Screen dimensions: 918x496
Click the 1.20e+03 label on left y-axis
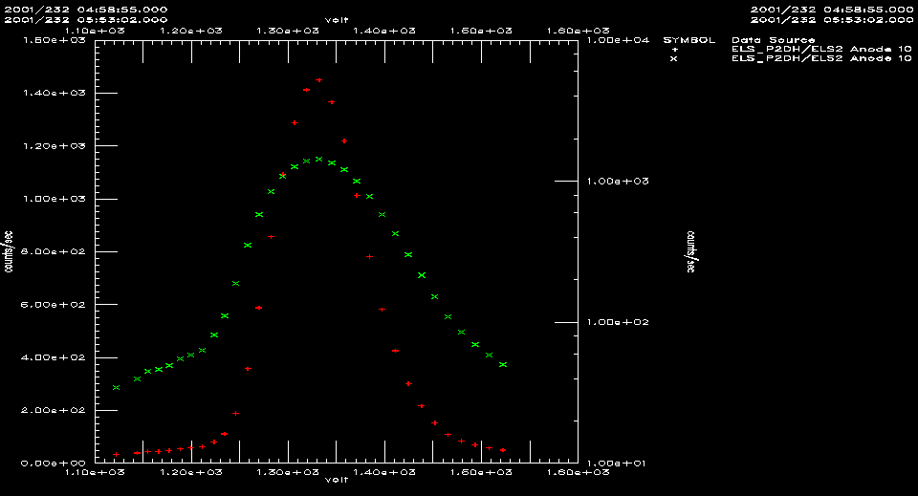54,146
